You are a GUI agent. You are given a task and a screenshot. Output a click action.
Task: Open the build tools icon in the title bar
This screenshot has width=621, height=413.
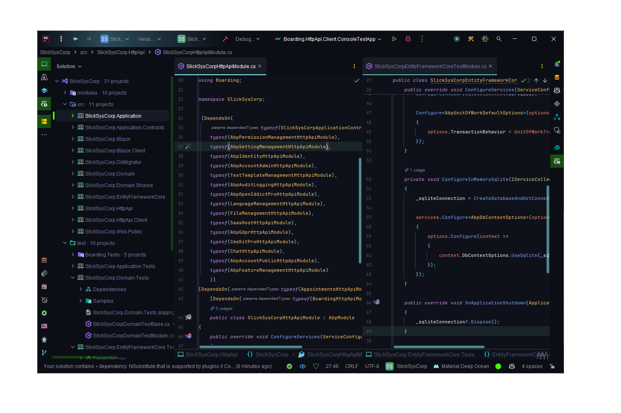[471, 39]
